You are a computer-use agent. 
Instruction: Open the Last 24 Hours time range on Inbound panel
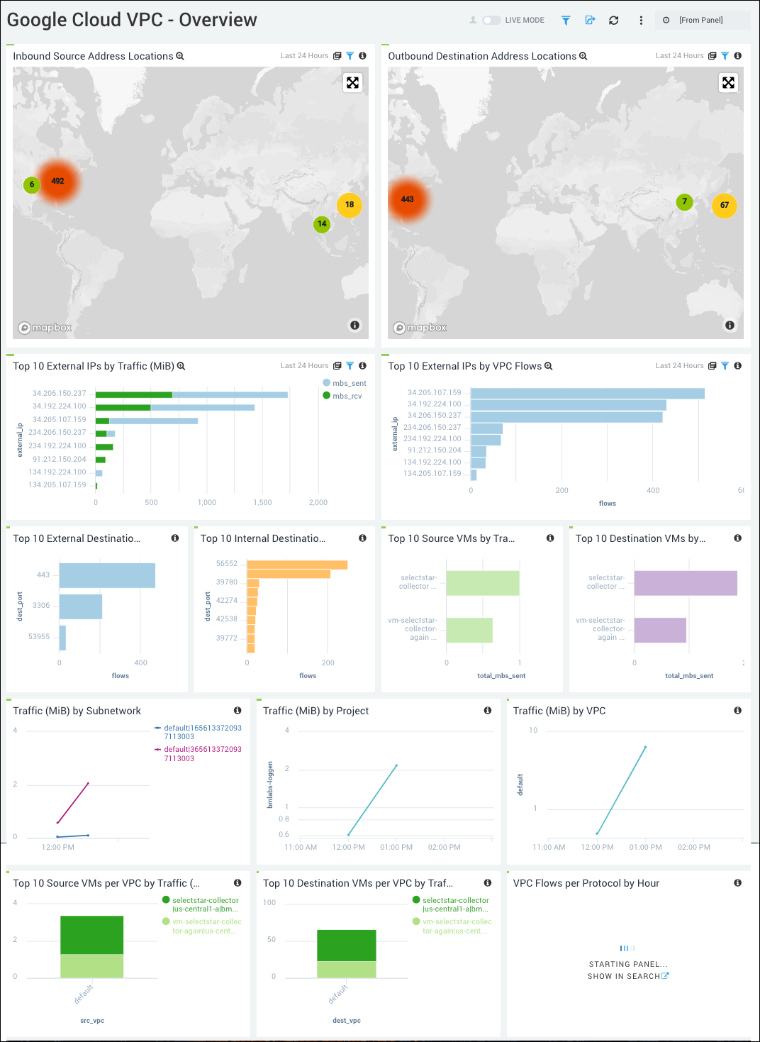pyautogui.click(x=304, y=55)
